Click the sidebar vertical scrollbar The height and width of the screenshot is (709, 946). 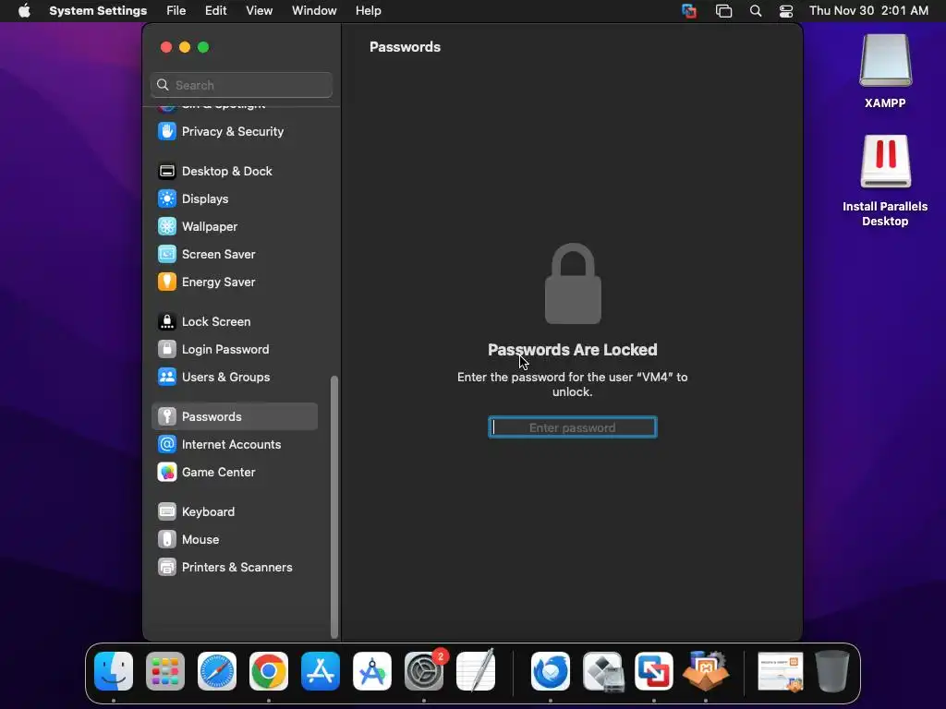tap(334, 507)
